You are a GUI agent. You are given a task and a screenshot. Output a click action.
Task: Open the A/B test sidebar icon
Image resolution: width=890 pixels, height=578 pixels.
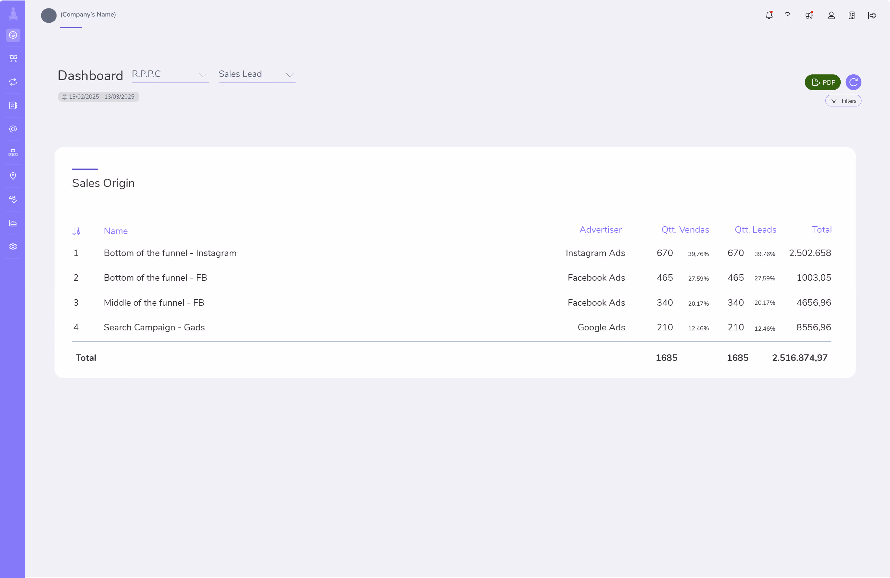click(13, 199)
